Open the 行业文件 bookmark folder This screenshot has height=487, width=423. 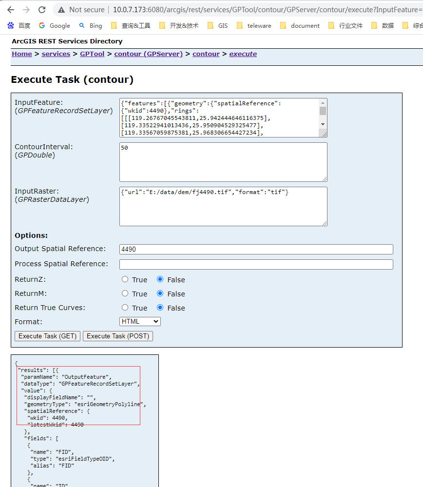coord(346,25)
